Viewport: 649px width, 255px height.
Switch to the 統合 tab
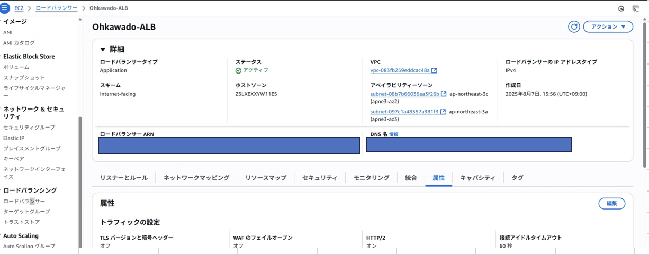[x=411, y=178]
